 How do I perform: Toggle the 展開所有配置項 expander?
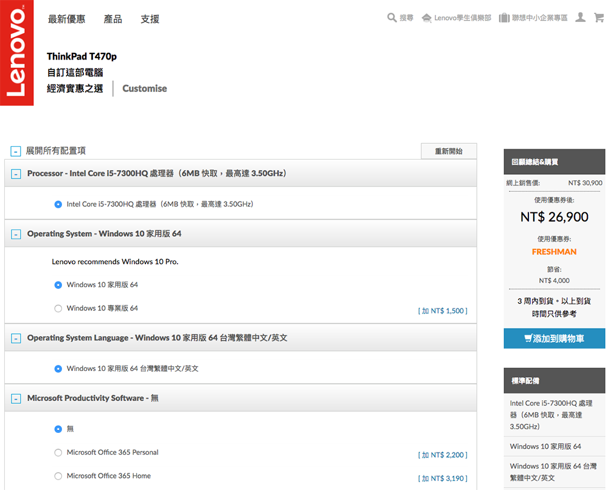coord(16,151)
